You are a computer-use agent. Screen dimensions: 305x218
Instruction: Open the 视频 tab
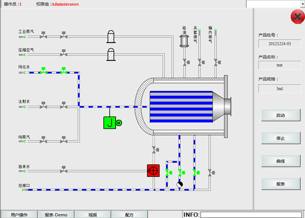pos(93,215)
